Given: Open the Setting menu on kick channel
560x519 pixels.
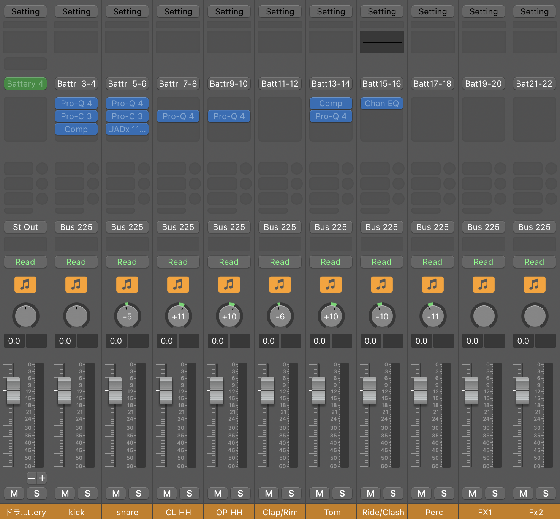Looking at the screenshot, I should pos(76,12).
